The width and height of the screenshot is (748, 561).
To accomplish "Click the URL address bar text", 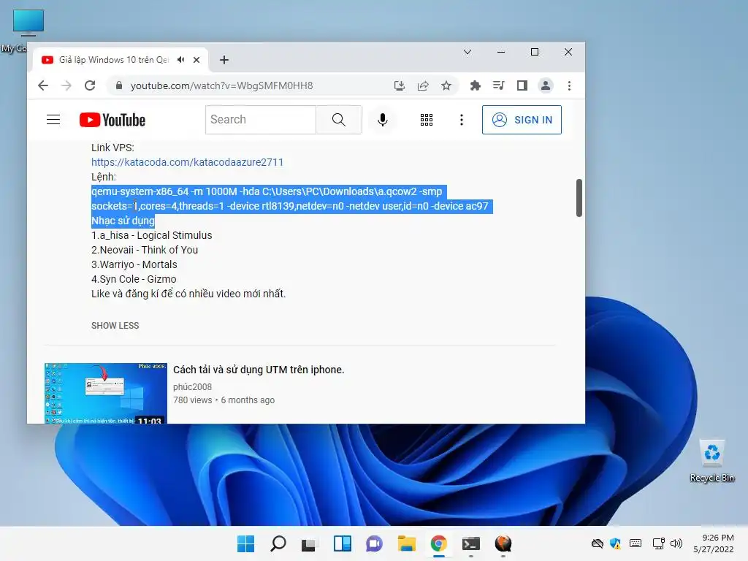I will click(x=222, y=85).
